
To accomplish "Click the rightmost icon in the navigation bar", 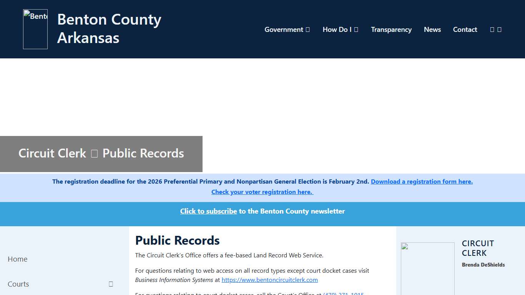I will (x=500, y=29).
